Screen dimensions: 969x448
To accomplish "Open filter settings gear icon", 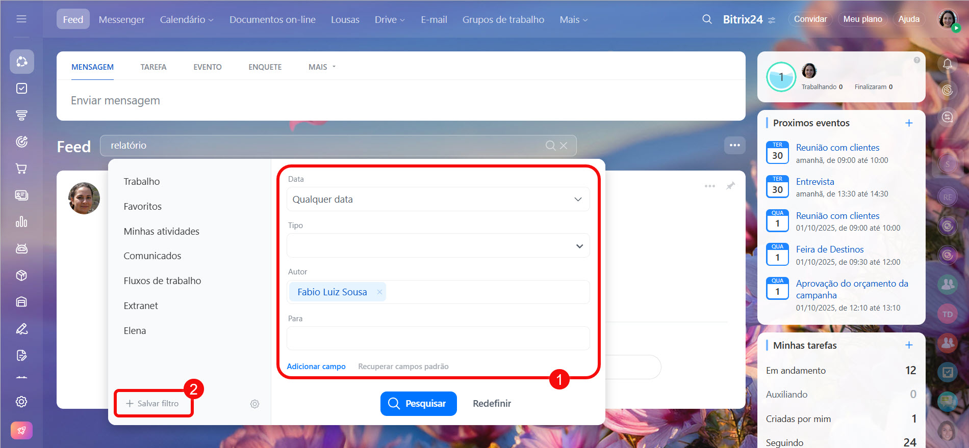I will 254,404.
